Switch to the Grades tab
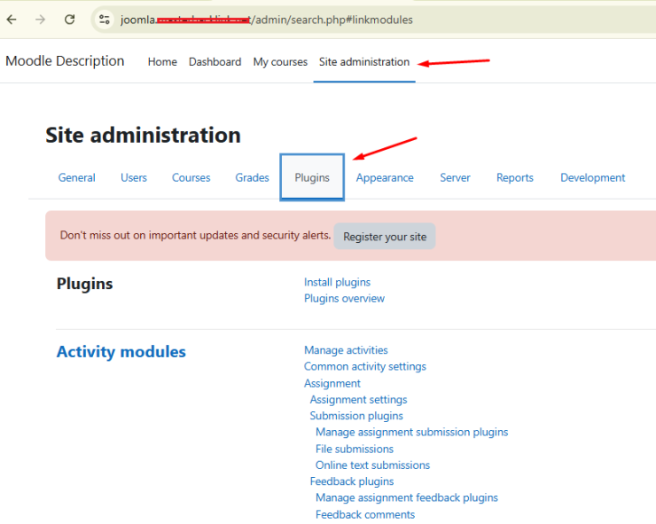Viewport: 656px width, 524px height. [x=253, y=177]
